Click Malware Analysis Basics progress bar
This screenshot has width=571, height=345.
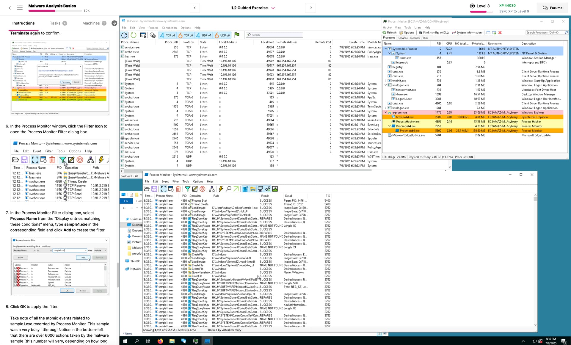click(x=55, y=11)
